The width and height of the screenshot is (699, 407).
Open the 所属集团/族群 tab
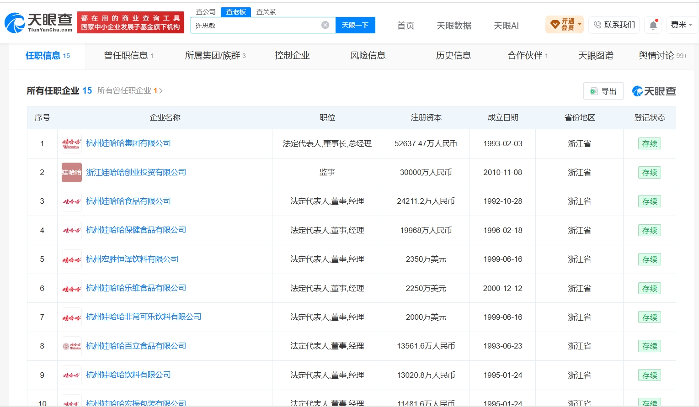[x=215, y=56]
